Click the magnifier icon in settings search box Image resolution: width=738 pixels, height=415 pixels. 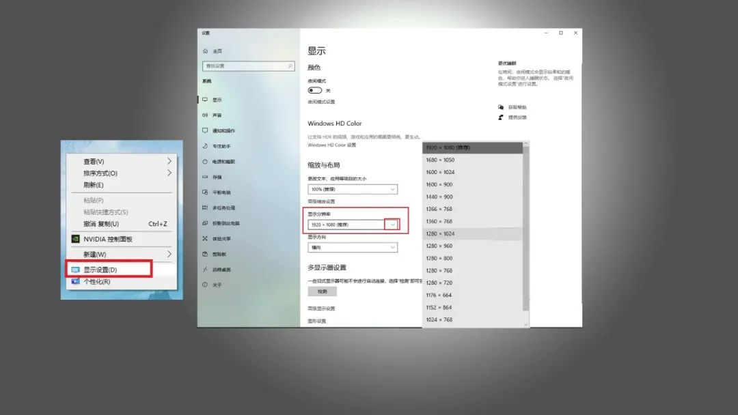(290, 66)
